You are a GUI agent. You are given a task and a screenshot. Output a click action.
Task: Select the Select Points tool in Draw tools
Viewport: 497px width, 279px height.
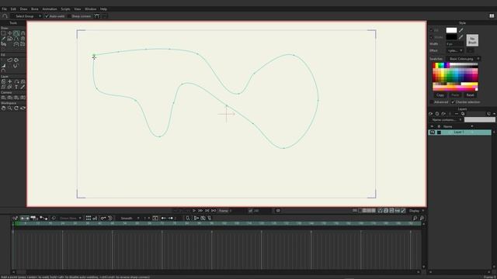coord(3,33)
